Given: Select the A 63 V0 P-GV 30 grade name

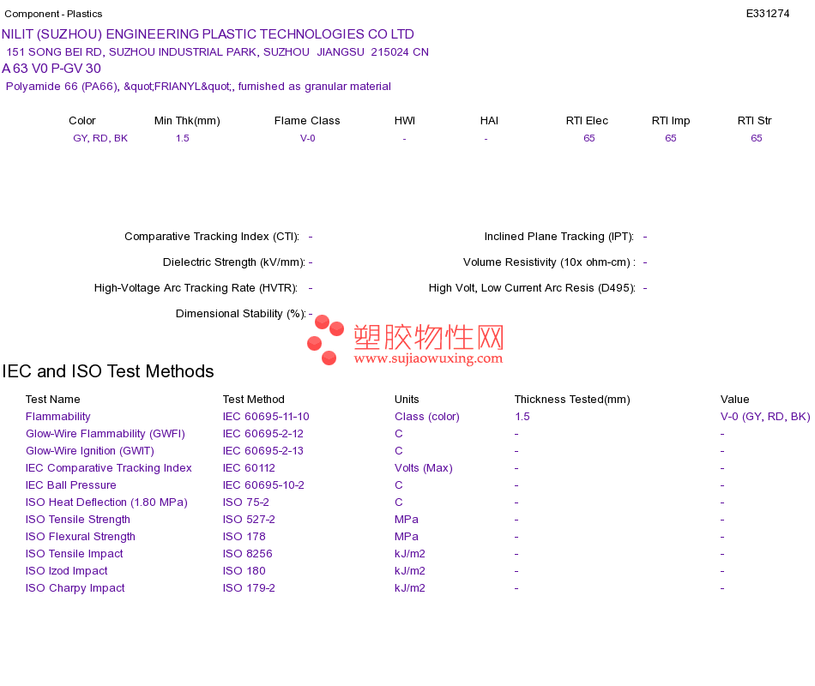Looking at the screenshot, I should point(51,69).
